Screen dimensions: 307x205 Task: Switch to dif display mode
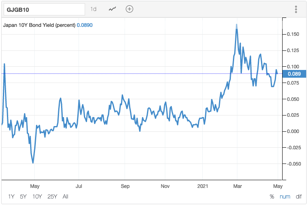click(x=298, y=196)
